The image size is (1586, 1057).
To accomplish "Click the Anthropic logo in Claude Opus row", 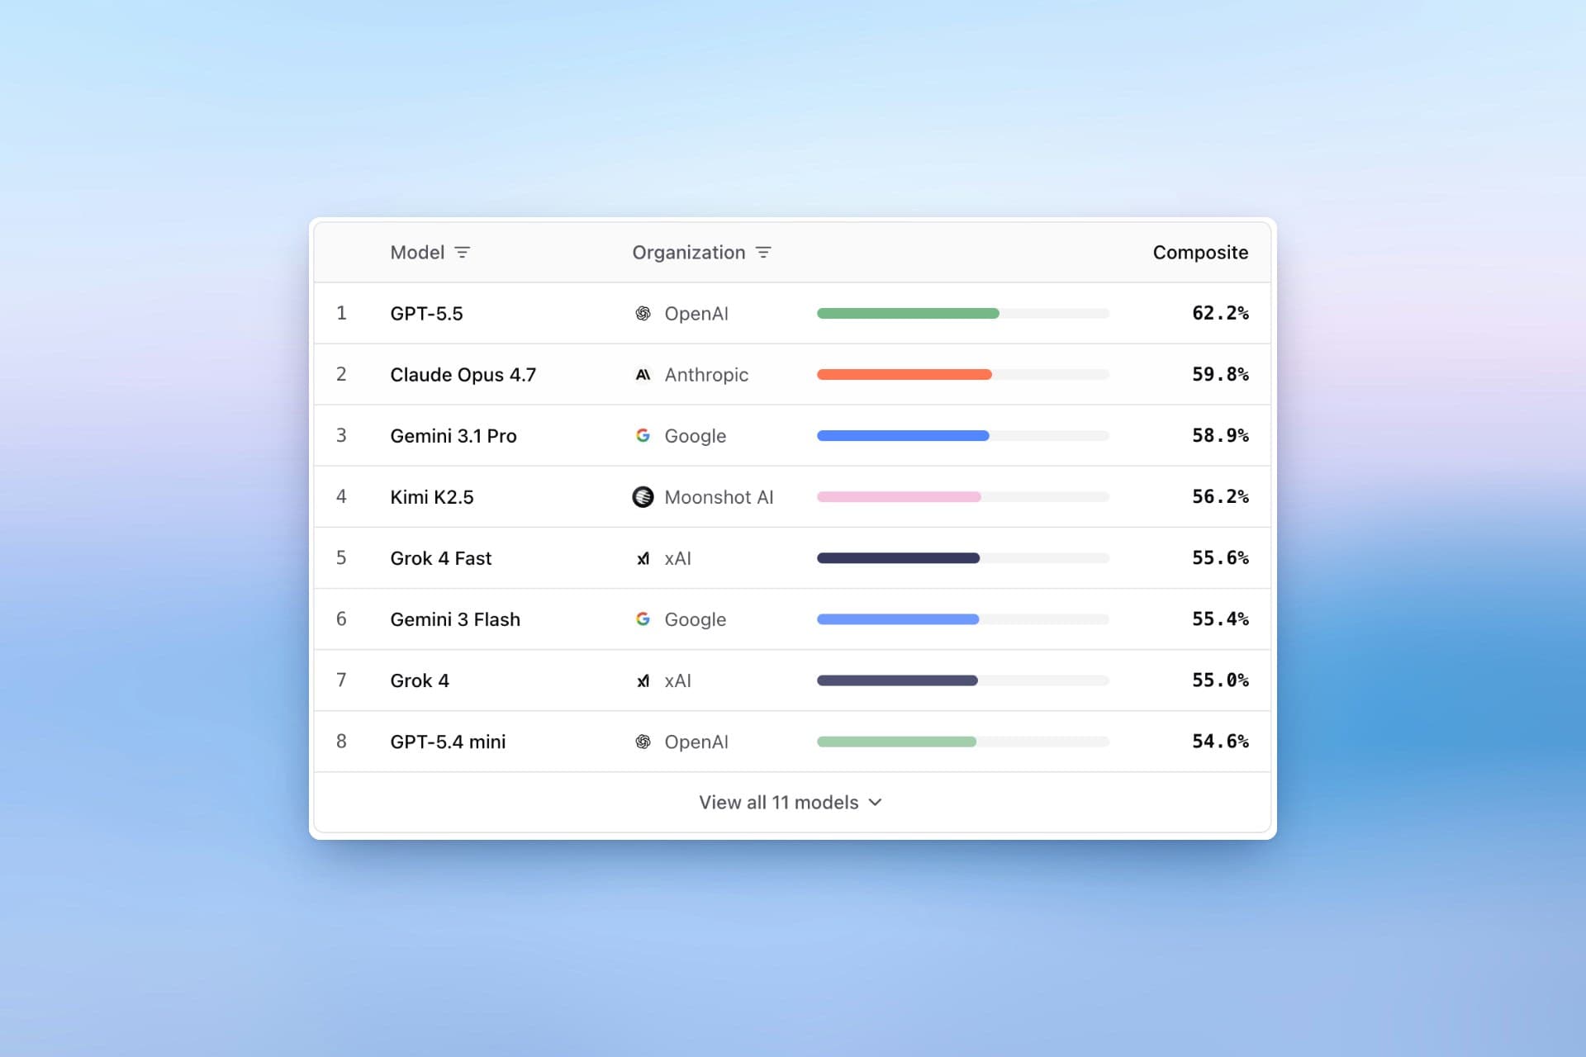I will [x=643, y=375].
